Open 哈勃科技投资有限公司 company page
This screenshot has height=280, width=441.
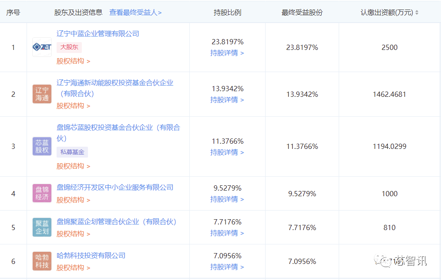point(91,256)
